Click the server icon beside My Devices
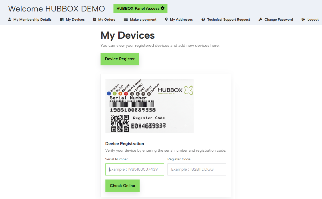 61,19
